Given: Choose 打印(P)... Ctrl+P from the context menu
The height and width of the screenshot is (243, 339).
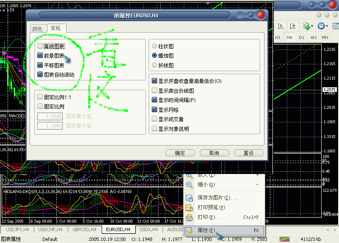Looking at the screenshot, I should click(x=225, y=217).
